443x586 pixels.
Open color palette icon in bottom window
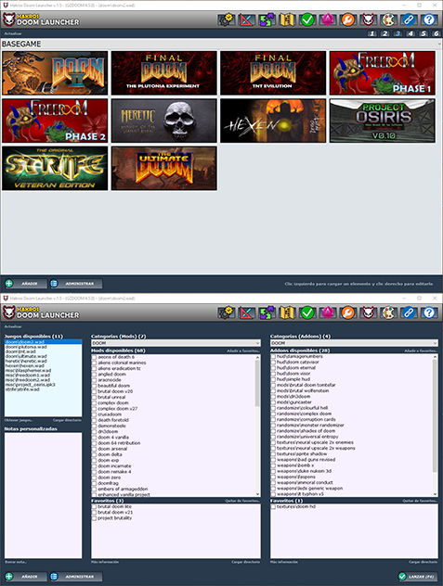388,312
